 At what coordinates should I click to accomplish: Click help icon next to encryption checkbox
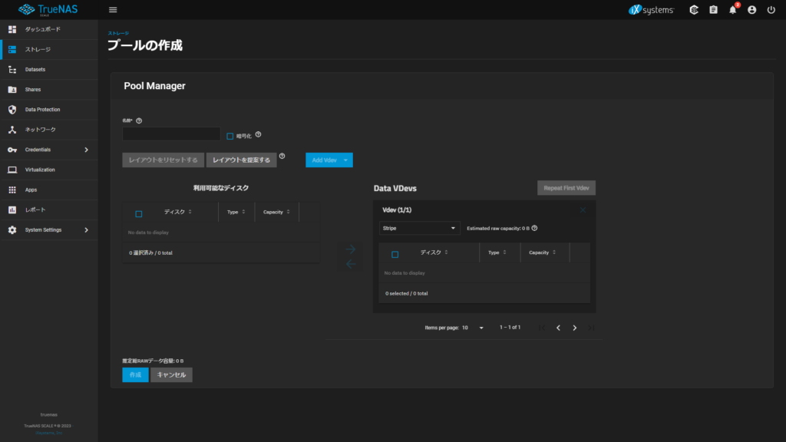pyautogui.click(x=259, y=135)
